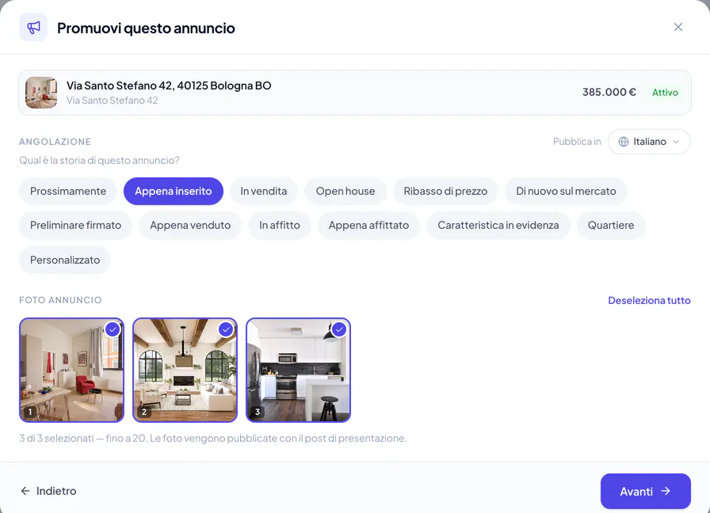Click listing photo 1 with red armchair
Screen dimensions: 710x513
tap(71, 370)
